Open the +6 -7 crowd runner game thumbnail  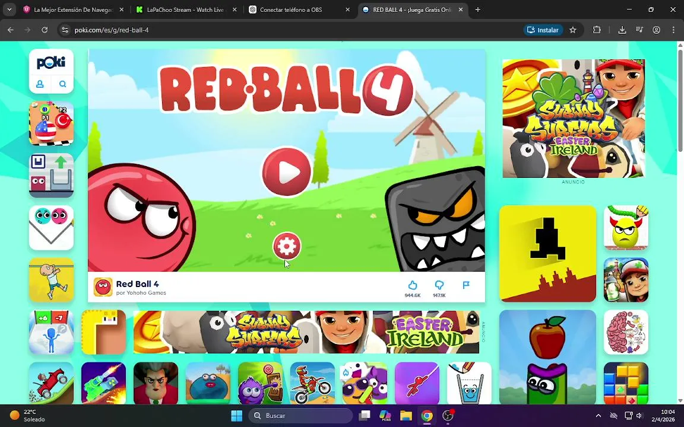point(51,332)
